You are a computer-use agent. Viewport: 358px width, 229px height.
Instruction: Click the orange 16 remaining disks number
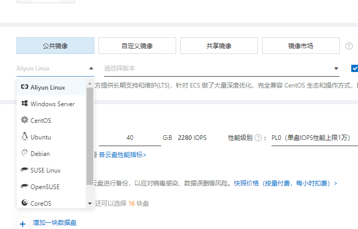click(x=131, y=204)
